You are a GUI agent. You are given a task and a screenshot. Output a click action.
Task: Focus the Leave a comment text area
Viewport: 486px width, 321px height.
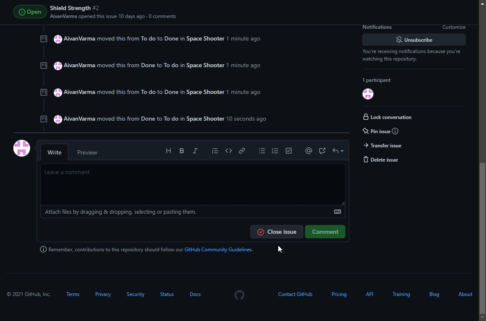[193, 185]
